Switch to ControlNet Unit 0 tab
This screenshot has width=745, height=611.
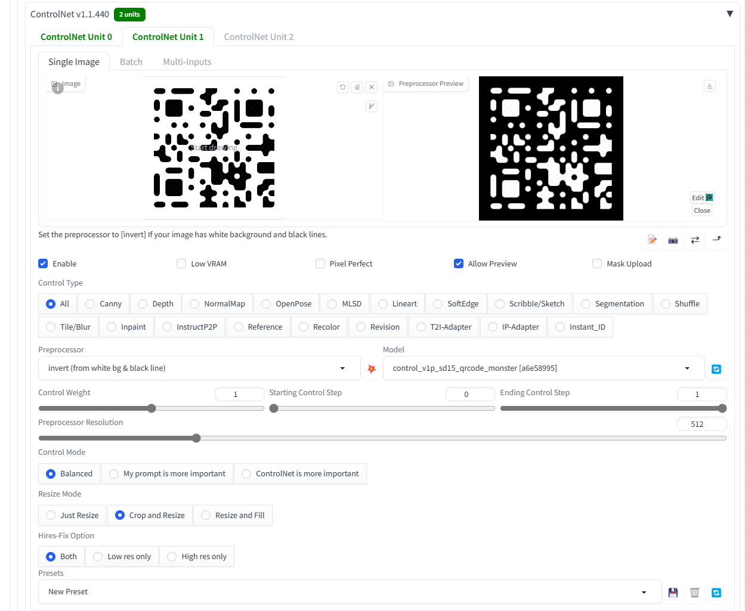76,37
